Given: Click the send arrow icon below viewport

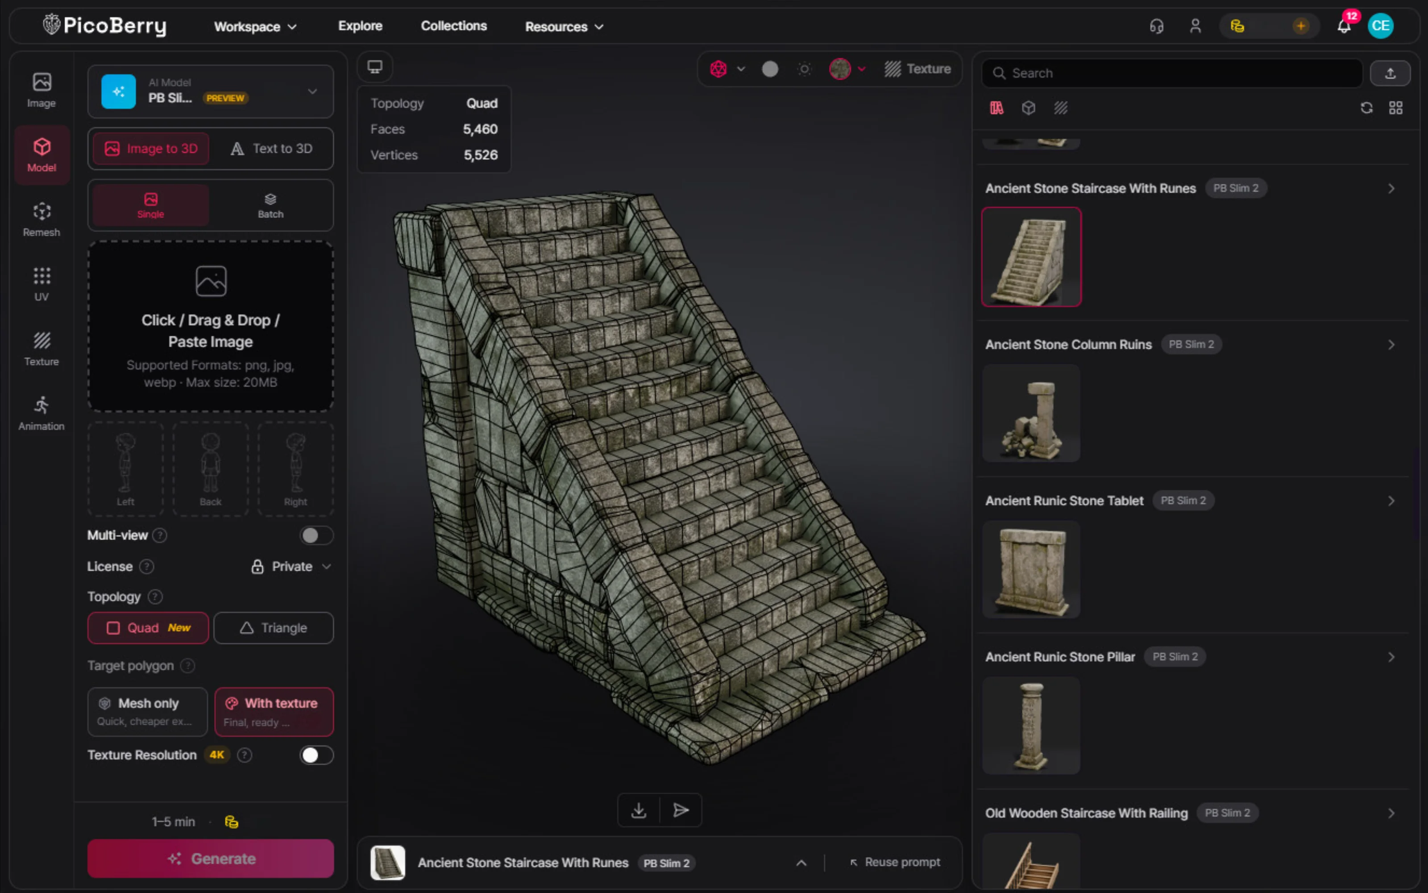Looking at the screenshot, I should coord(681,810).
